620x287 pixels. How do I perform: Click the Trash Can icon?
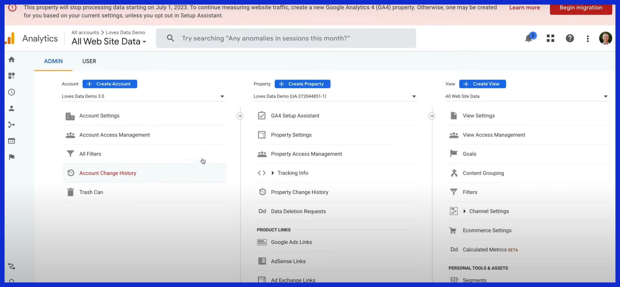point(70,192)
